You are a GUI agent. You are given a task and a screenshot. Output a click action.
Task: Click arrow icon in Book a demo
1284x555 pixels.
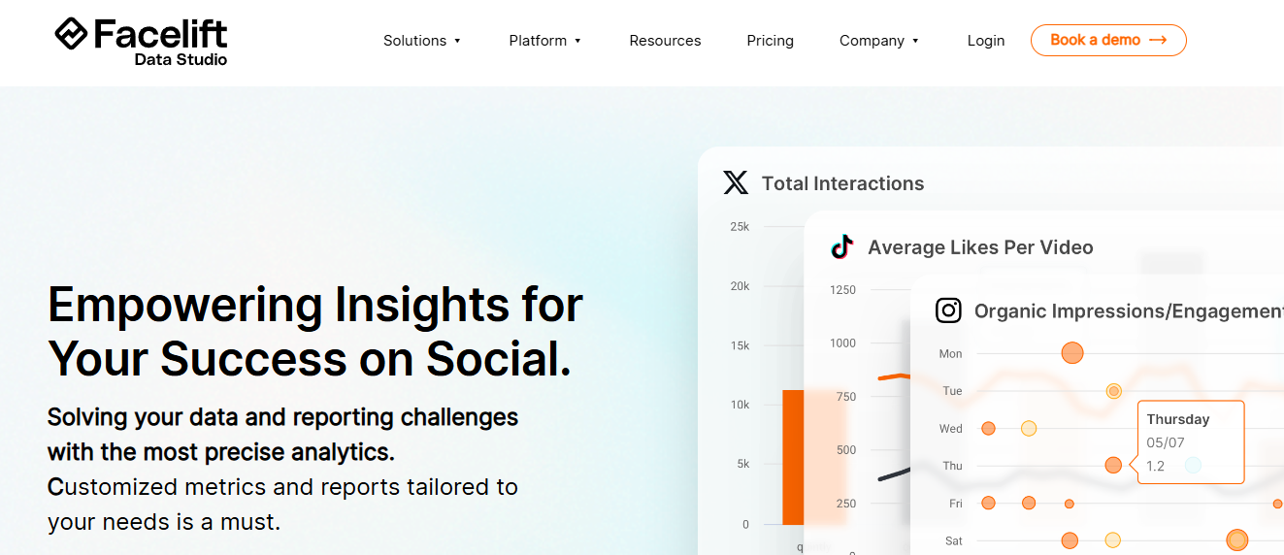point(1158,40)
